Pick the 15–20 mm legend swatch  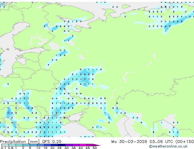(47, 145)
